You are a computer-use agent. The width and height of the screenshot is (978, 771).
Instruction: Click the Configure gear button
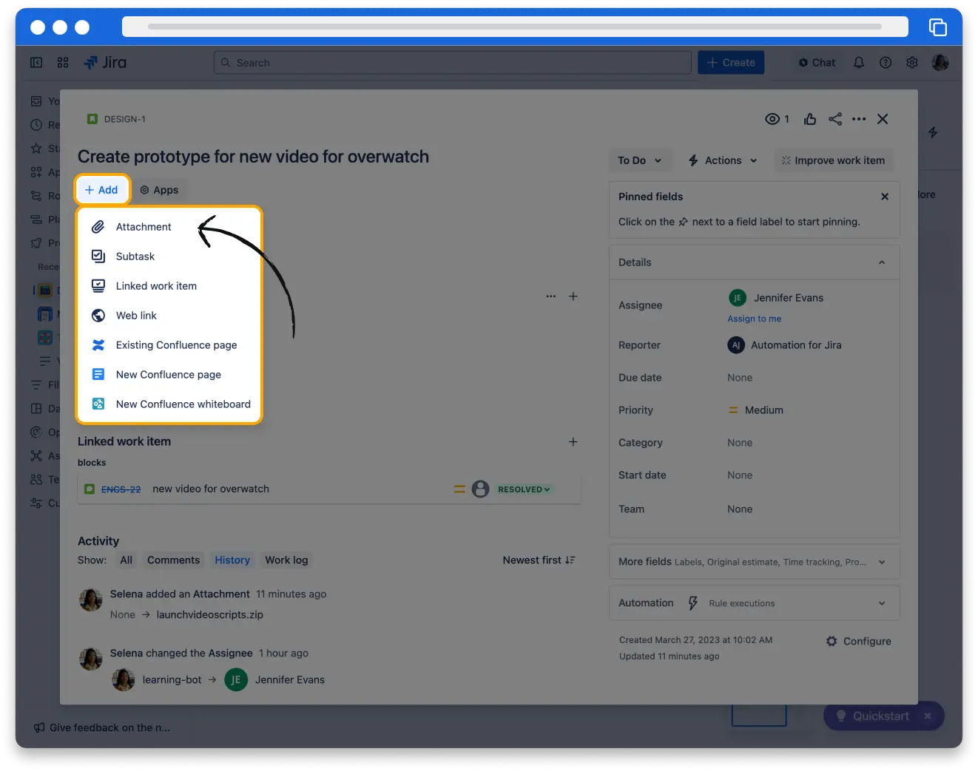858,642
